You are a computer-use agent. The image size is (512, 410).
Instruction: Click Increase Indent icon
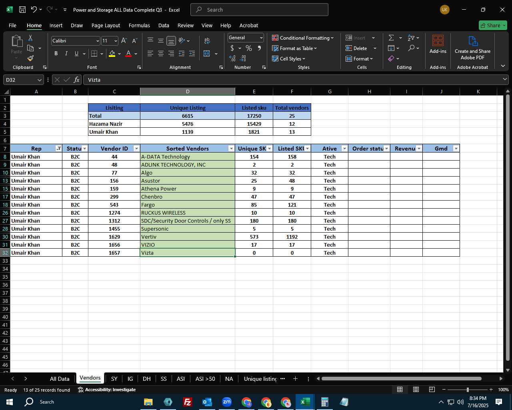[x=192, y=53]
